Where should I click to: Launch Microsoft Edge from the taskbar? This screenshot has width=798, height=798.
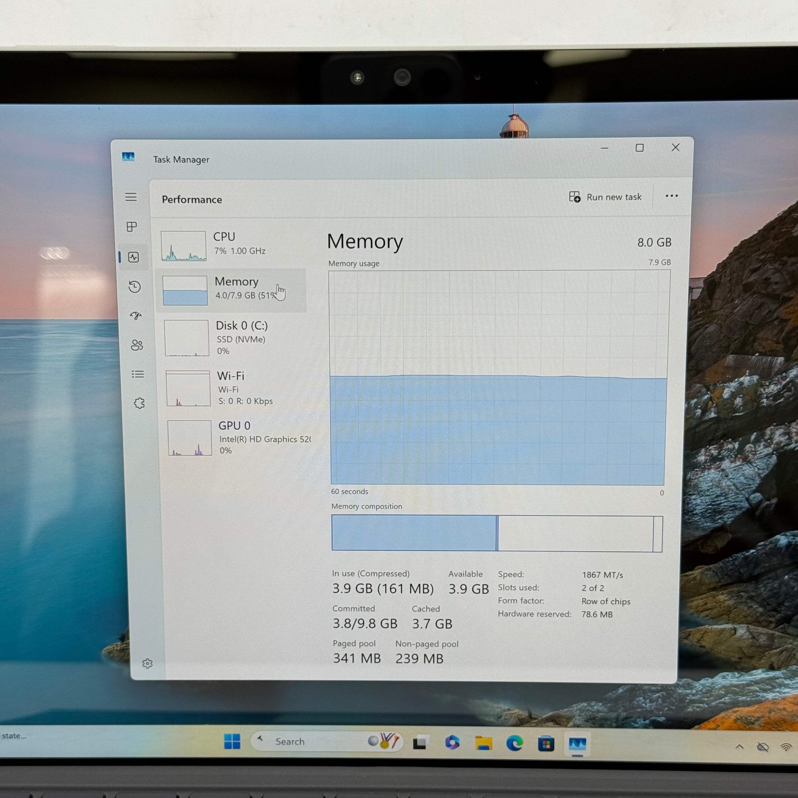pyautogui.click(x=515, y=744)
